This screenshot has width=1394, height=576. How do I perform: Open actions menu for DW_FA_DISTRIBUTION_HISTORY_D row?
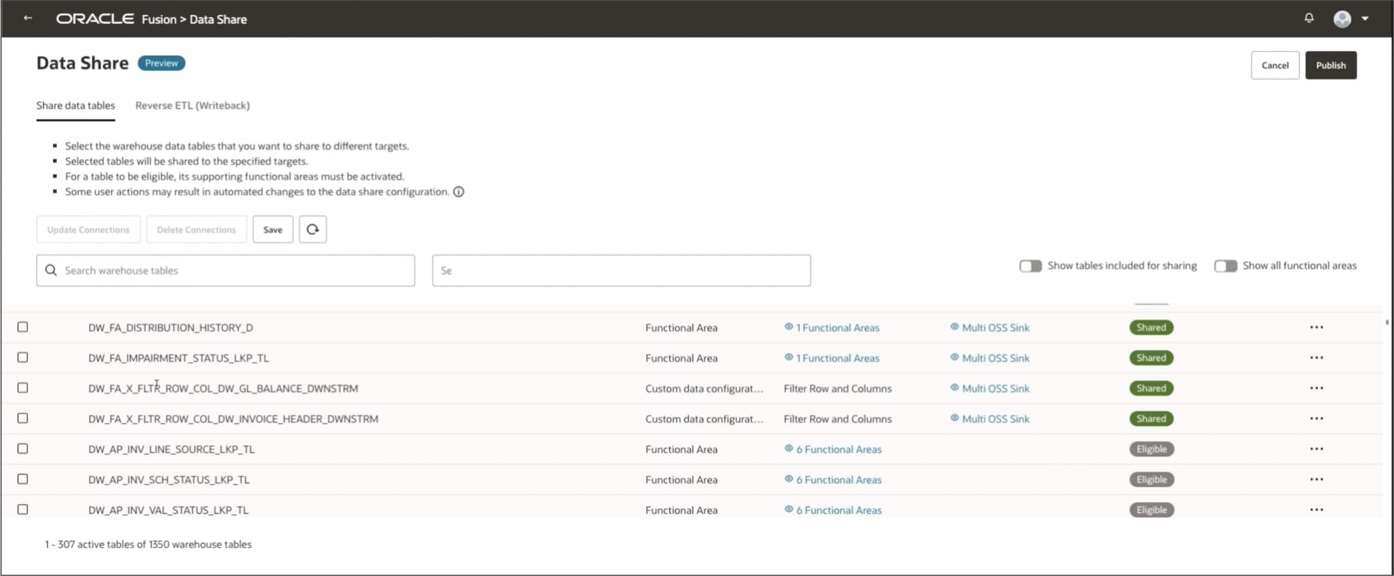(x=1316, y=327)
